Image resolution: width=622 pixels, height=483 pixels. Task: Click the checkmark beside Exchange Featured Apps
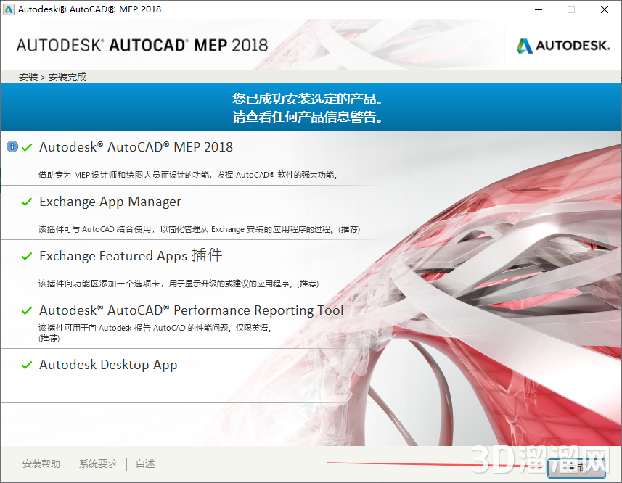(27, 256)
